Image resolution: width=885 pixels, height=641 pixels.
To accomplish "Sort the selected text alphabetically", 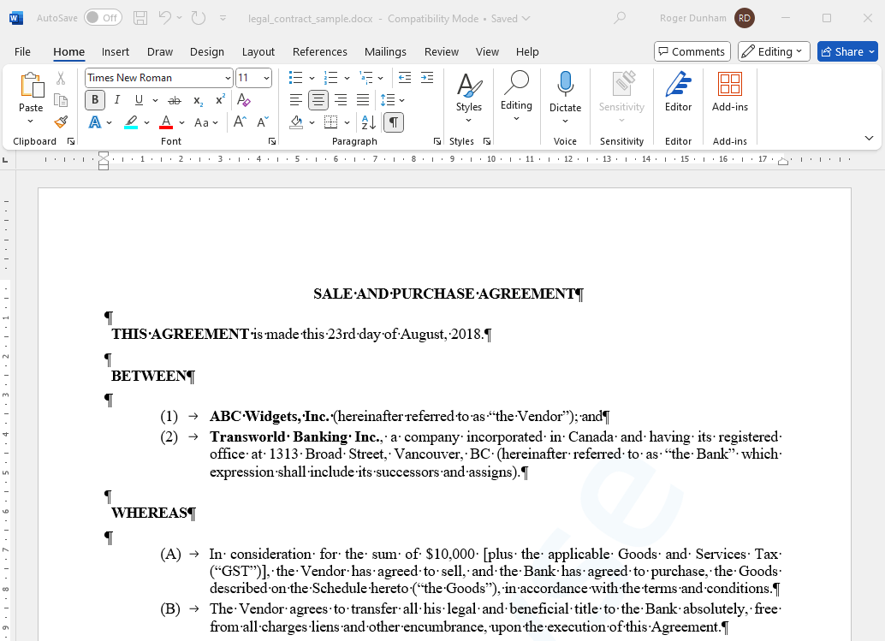I will [x=369, y=122].
